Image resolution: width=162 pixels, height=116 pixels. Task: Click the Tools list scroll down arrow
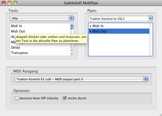pos(72,54)
